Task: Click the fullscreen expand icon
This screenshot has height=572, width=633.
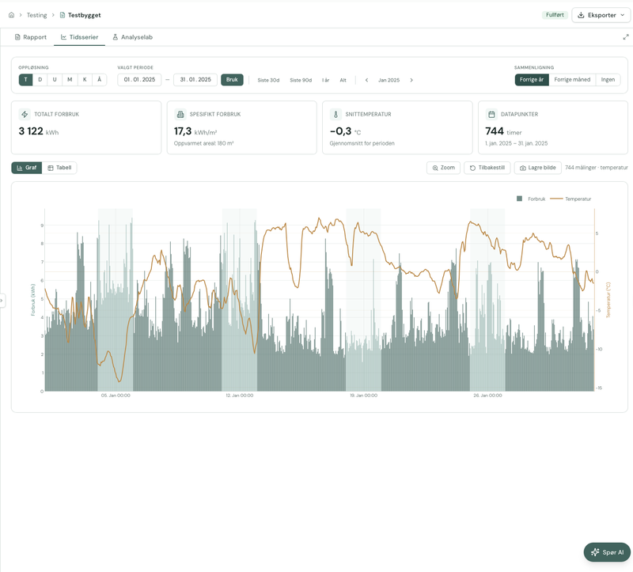Action: (626, 37)
